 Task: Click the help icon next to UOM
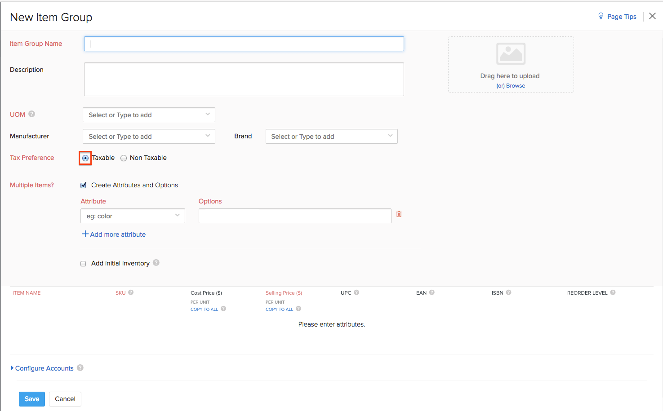31,114
